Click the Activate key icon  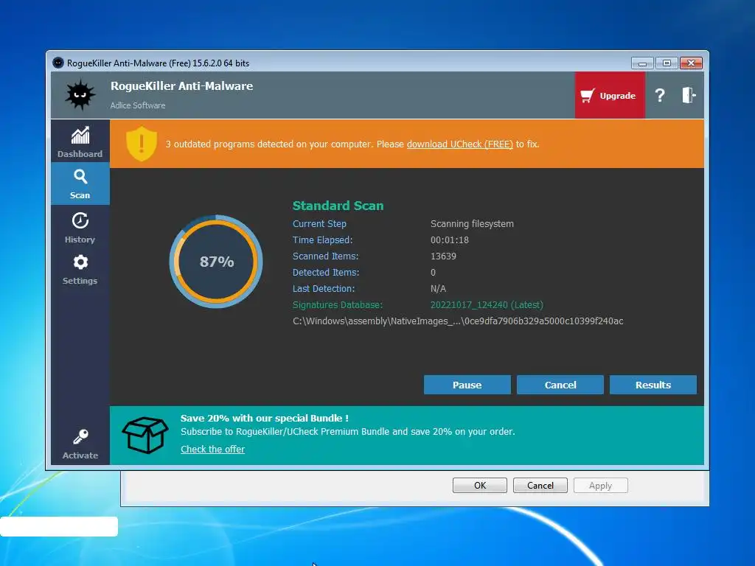[x=80, y=437]
